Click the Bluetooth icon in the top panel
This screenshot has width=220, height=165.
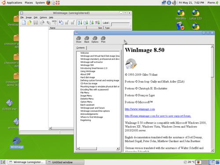pos(169,3)
